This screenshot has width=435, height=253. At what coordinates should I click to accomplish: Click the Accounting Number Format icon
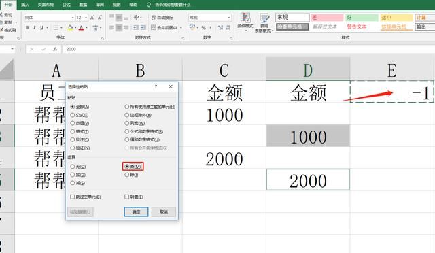[192, 27]
